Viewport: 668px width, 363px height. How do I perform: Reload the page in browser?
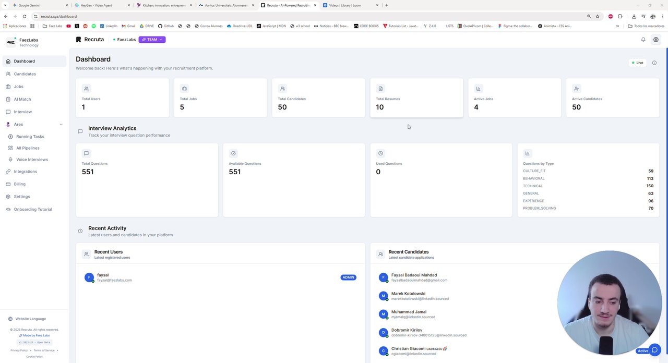[24, 16]
